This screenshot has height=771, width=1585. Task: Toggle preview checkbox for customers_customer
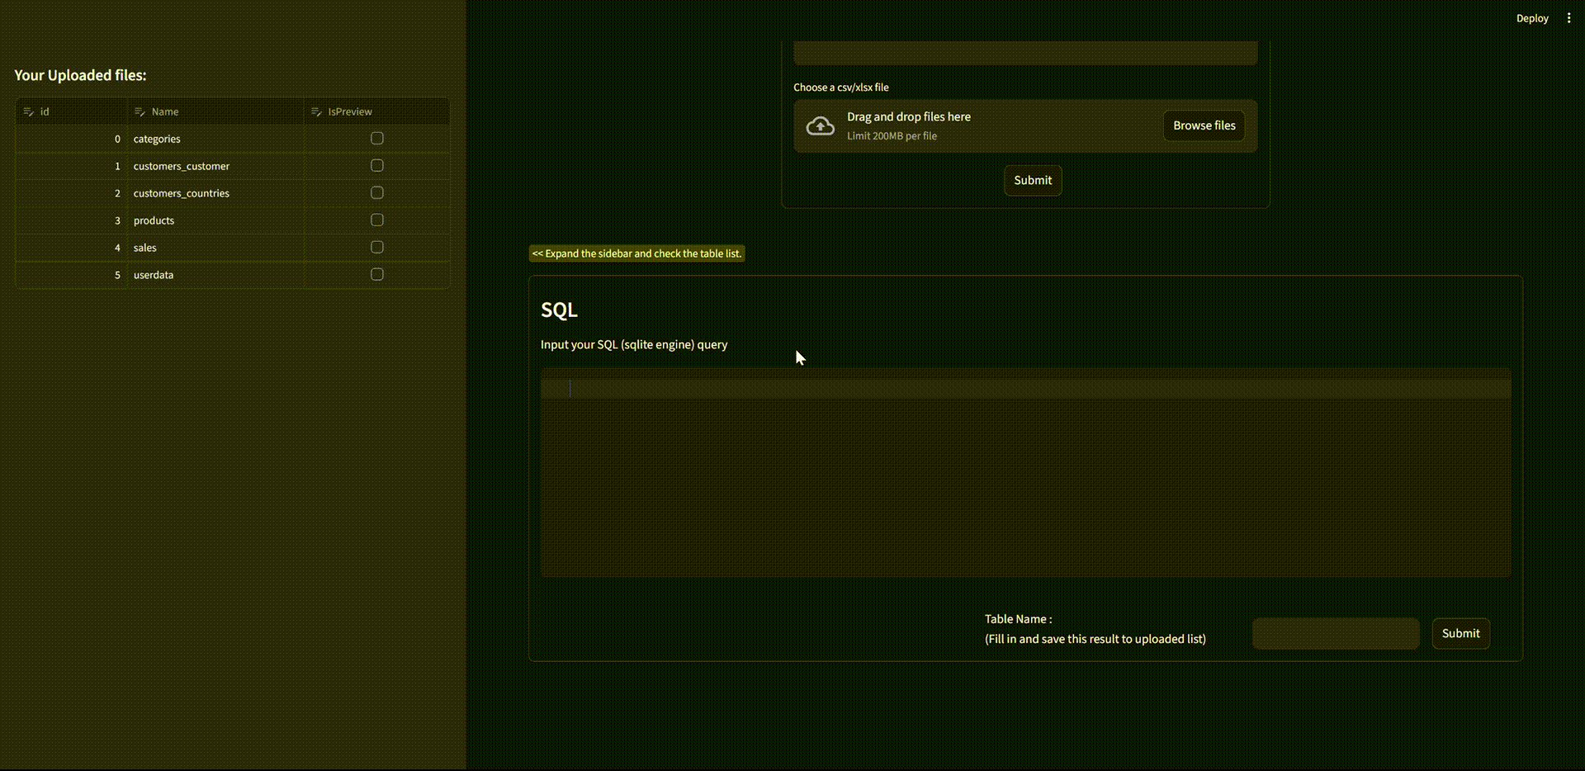pos(377,166)
